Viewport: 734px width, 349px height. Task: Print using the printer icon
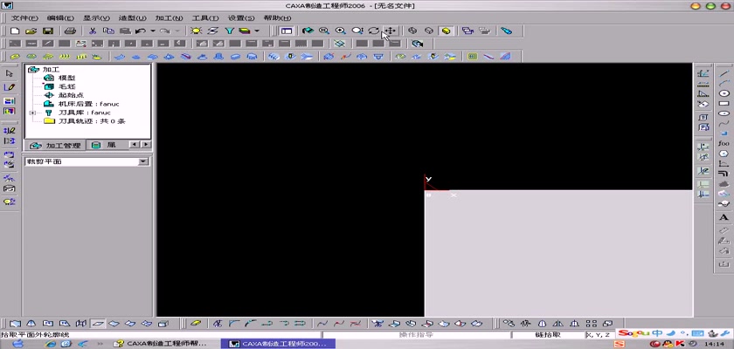tap(70, 31)
